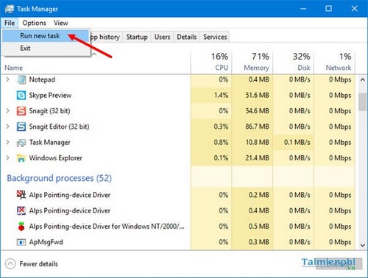The height and width of the screenshot is (278, 368).
Task: Click Alps Driver for Windows NT/2000 icon
Action: pyautogui.click(x=21, y=227)
